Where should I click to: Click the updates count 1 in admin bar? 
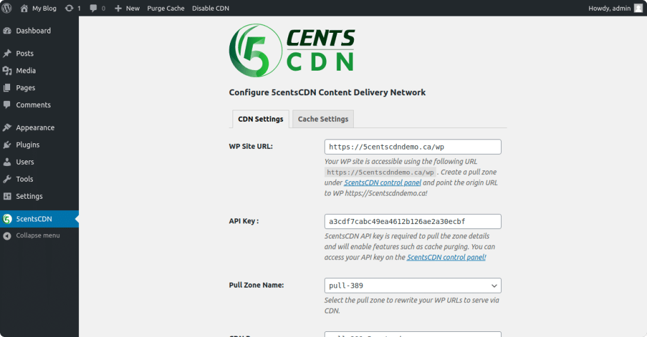[x=79, y=8]
